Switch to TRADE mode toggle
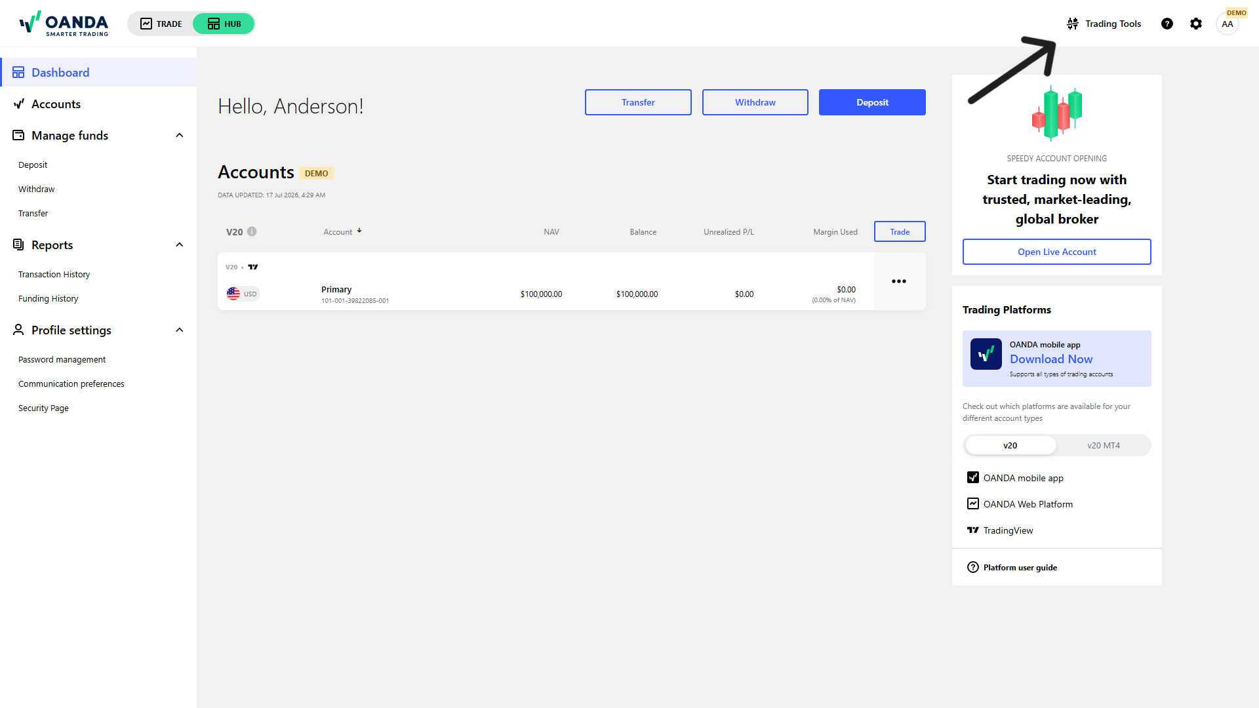The height and width of the screenshot is (708, 1259). [161, 24]
